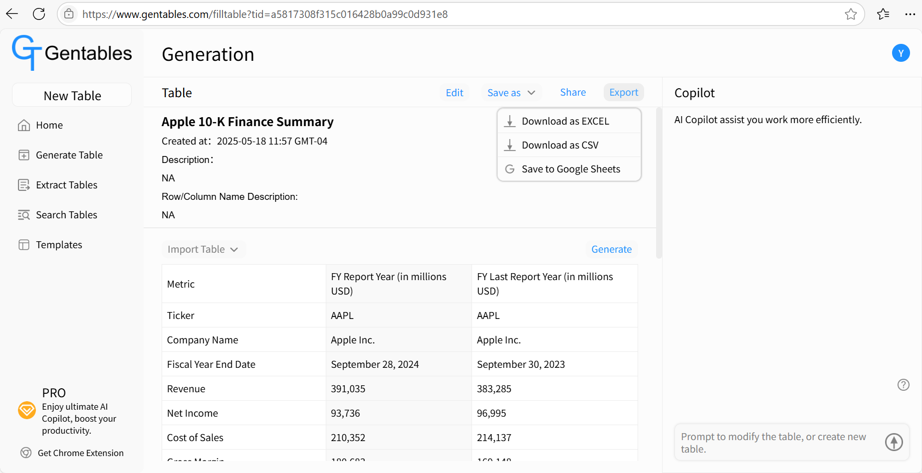Expand the Save as dropdown
Image resolution: width=922 pixels, height=473 pixels.
511,93
